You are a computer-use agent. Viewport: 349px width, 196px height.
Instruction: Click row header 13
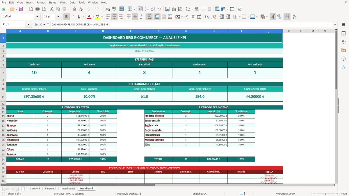click(x=3, y=107)
